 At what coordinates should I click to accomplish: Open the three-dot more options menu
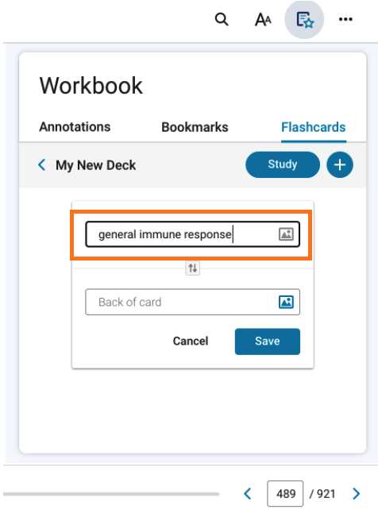coord(345,19)
